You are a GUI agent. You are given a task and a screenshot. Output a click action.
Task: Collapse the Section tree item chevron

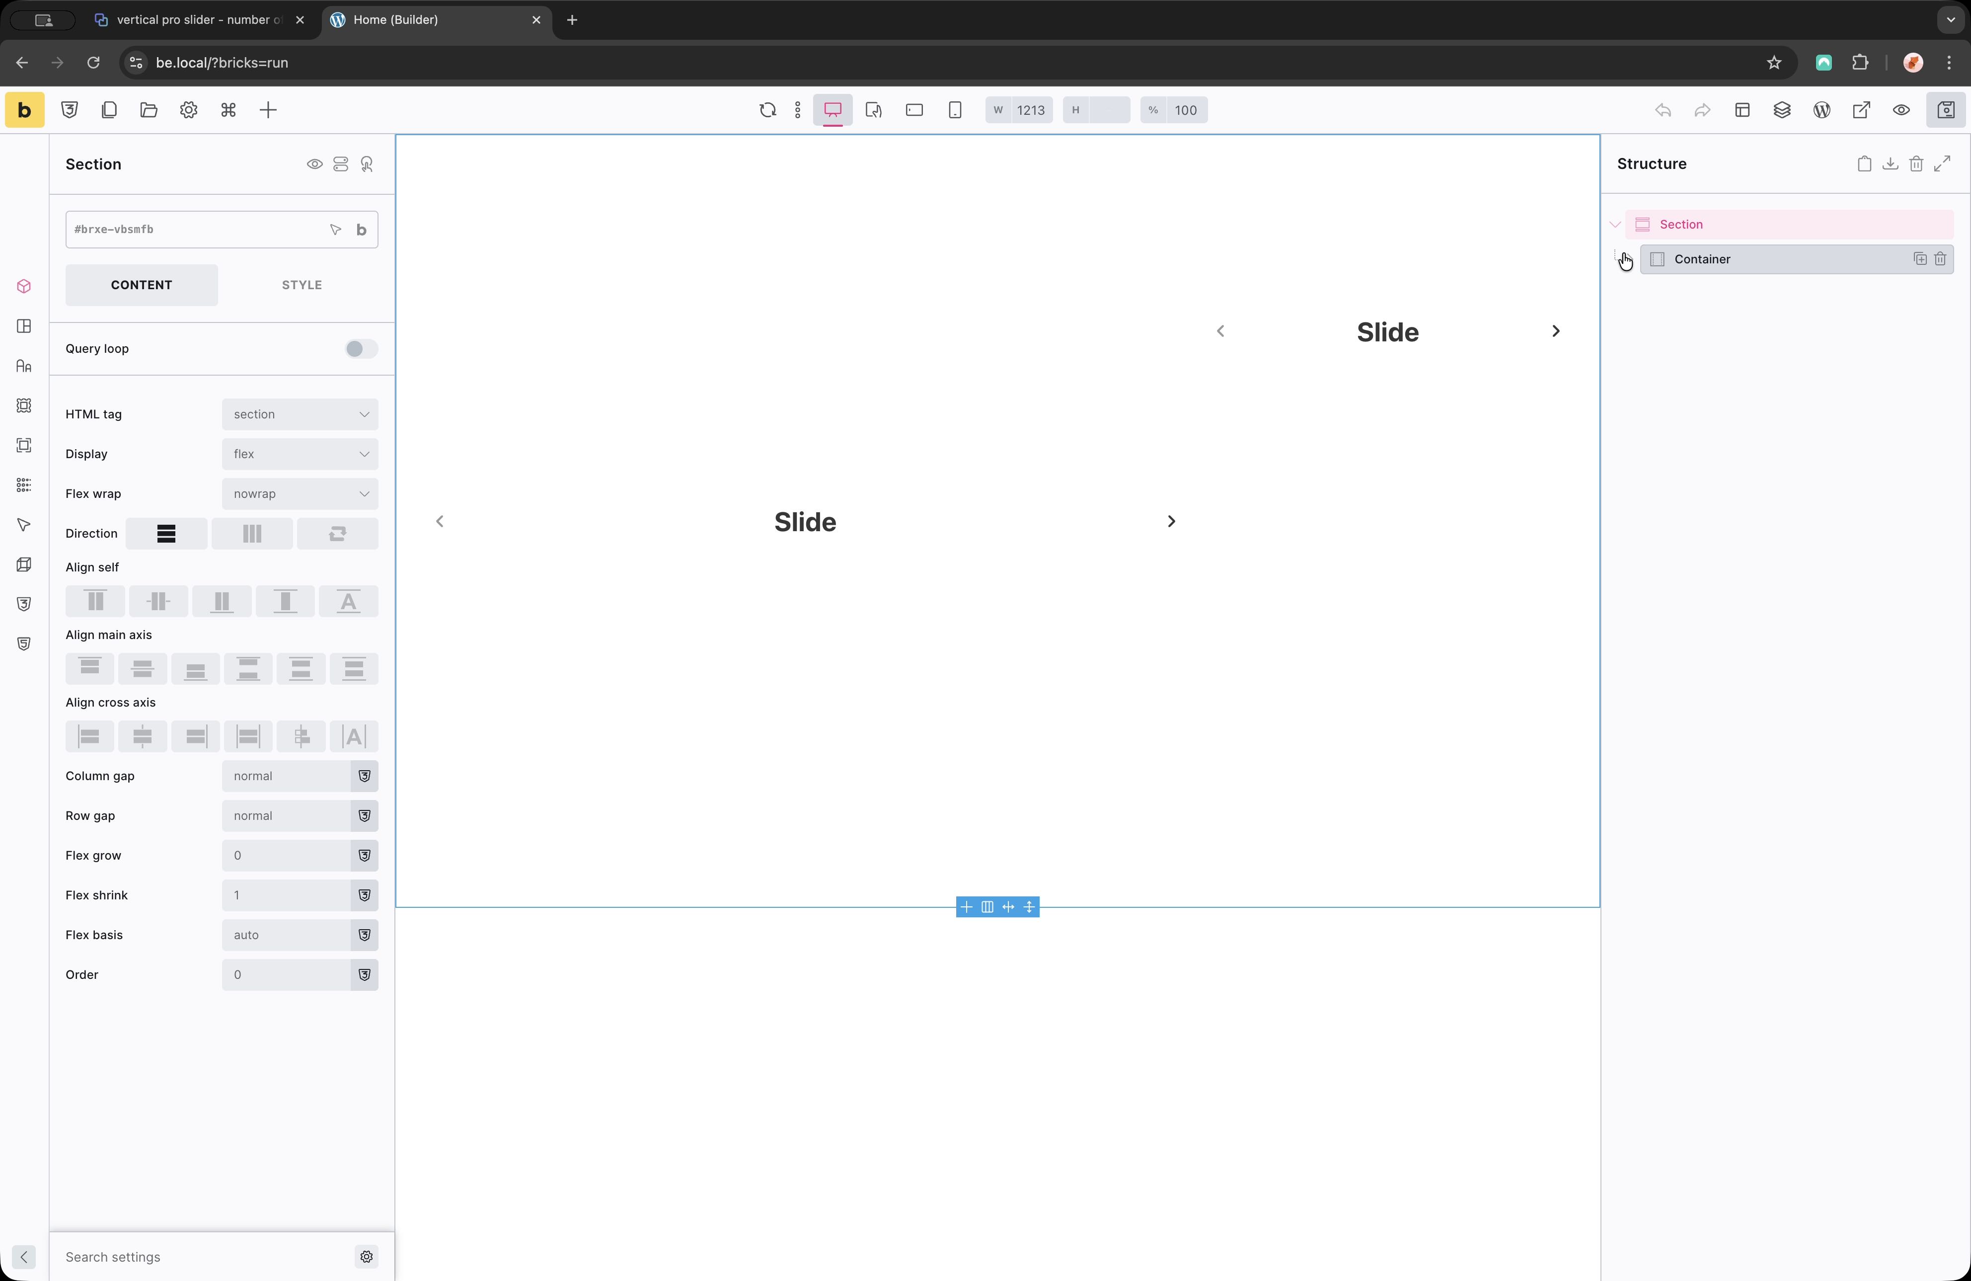coord(1614,225)
